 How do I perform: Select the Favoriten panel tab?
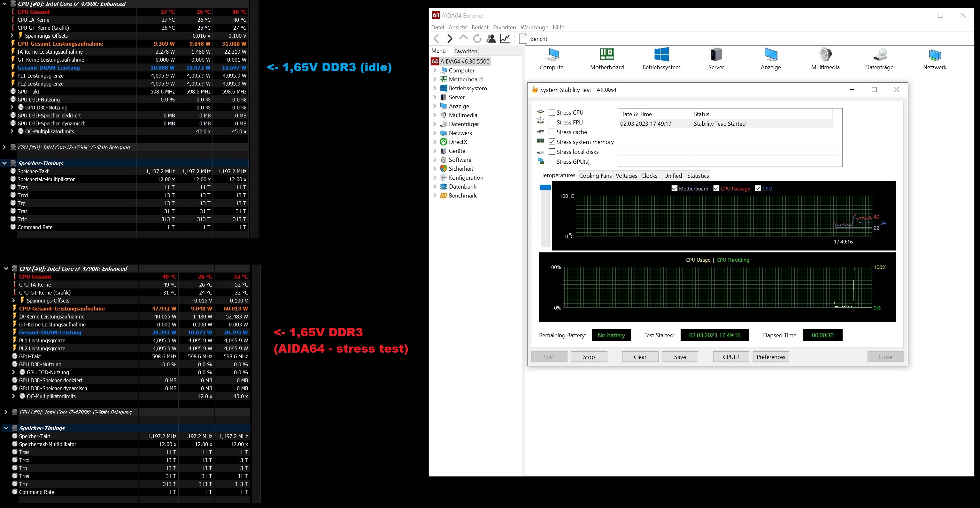466,51
